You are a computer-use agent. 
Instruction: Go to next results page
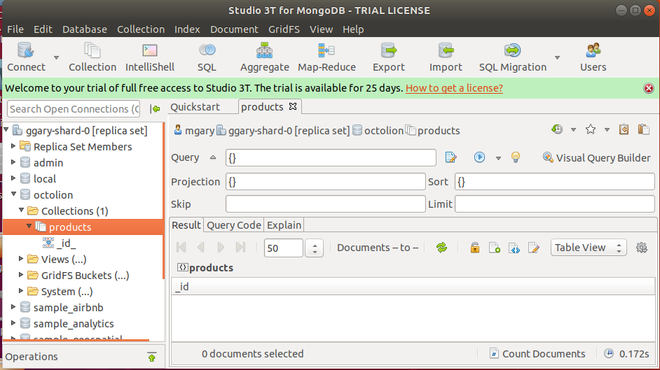221,248
